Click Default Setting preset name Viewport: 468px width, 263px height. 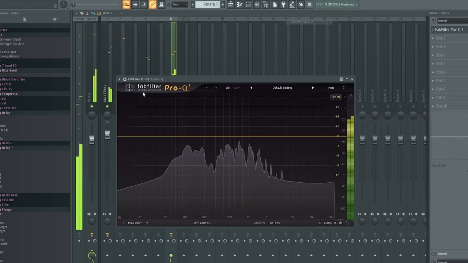(x=282, y=88)
